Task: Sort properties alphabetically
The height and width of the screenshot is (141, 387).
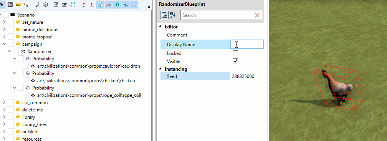Action: (x=173, y=15)
